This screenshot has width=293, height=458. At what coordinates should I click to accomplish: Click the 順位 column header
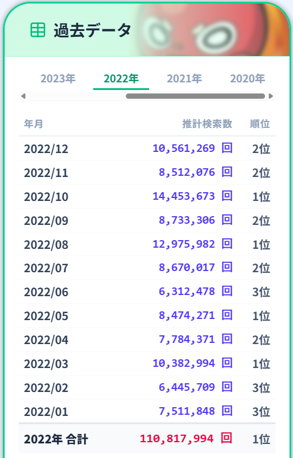(260, 124)
